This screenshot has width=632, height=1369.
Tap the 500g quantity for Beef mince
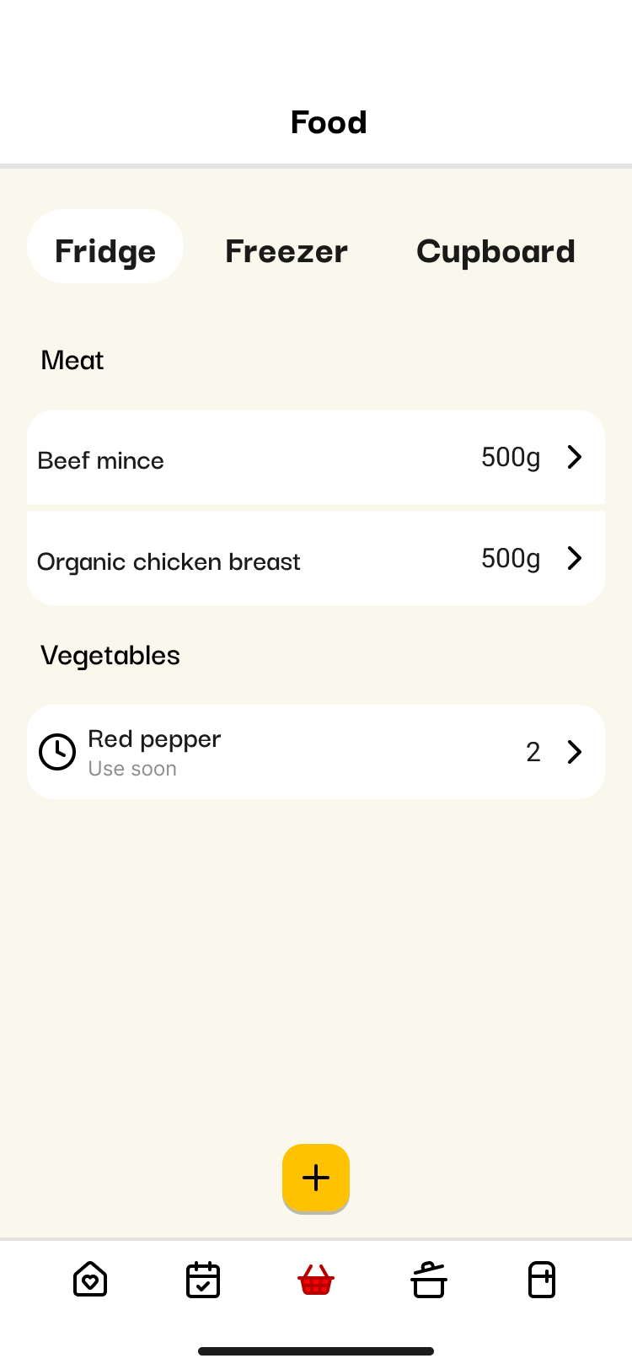pos(511,457)
